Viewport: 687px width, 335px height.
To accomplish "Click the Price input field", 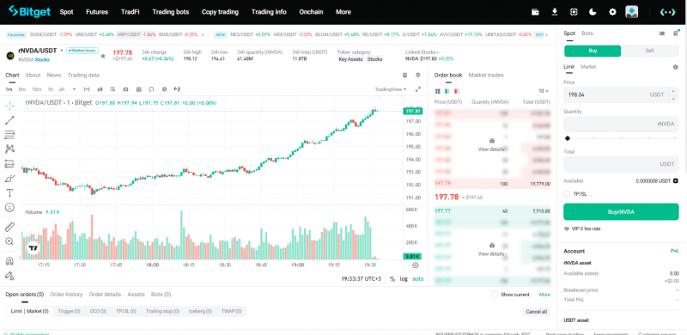I will point(621,94).
